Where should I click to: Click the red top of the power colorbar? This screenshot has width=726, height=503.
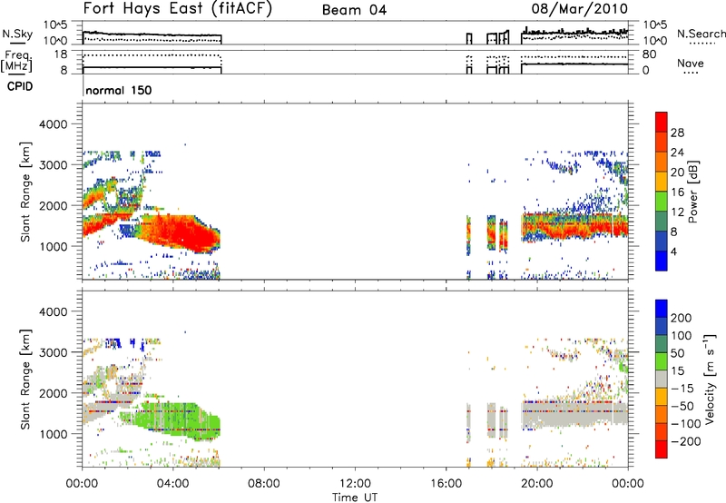click(662, 121)
